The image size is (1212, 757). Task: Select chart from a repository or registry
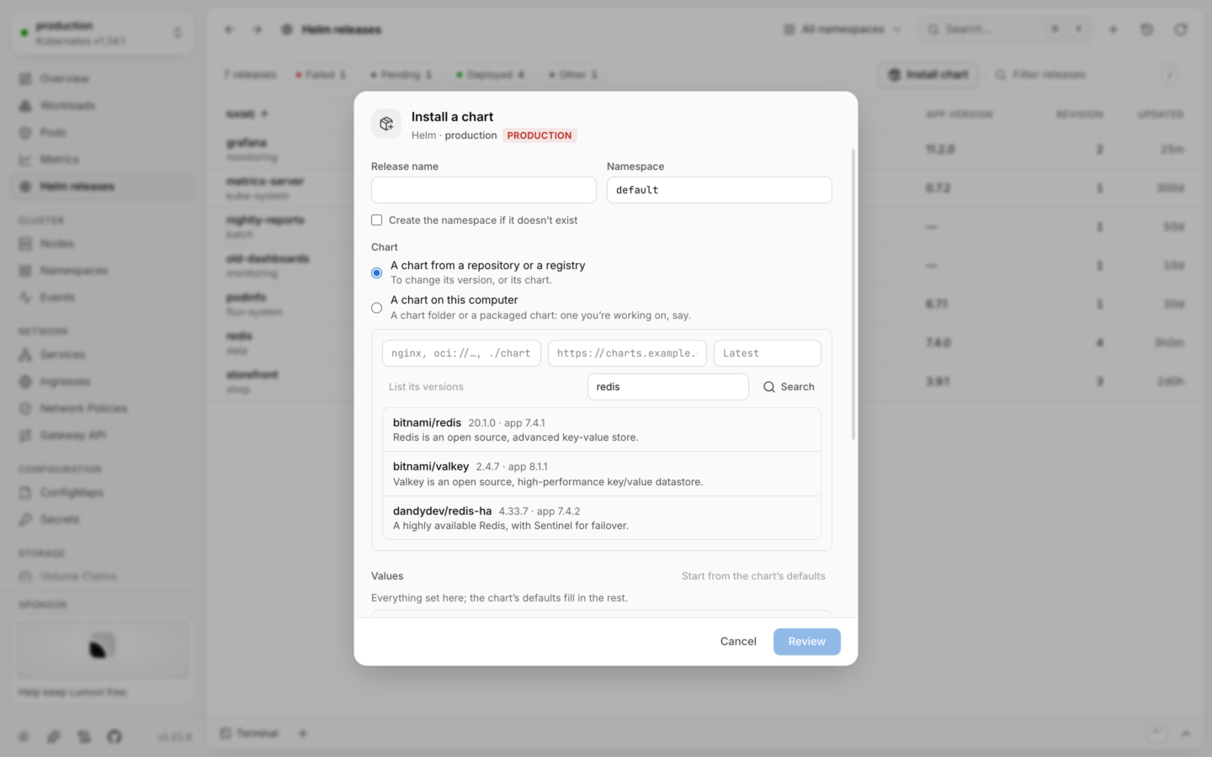(x=377, y=273)
